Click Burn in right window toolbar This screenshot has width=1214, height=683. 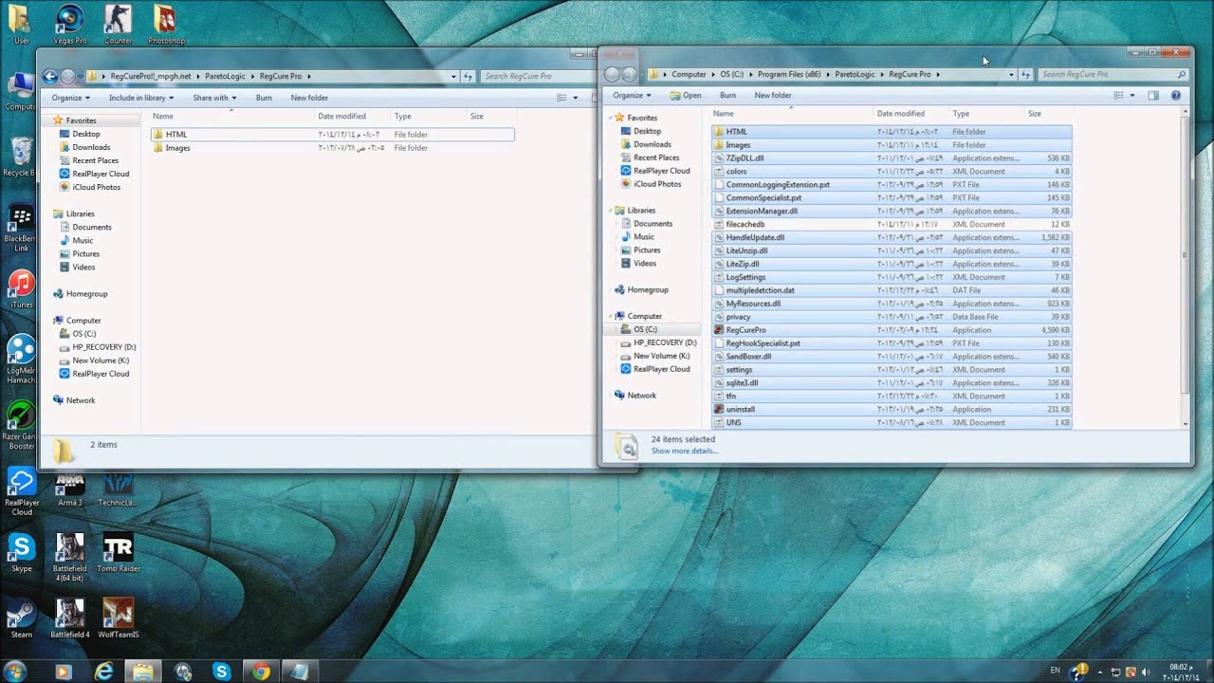click(x=727, y=95)
